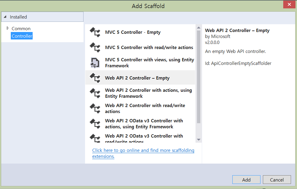Click icon for Web API 2 OData v3 Entity Framework
Image resolution: width=297 pixels, height=189 pixels.
tap(95, 124)
